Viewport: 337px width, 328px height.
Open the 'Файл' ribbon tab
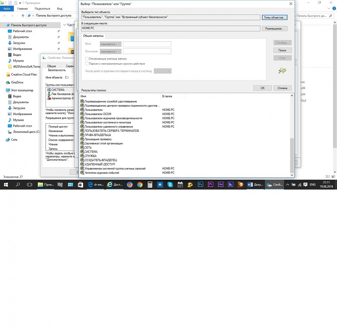pyautogui.click(x=7, y=8)
